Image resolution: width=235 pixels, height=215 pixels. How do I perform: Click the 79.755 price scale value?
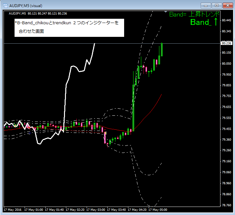pyautogui.click(x=227, y=96)
